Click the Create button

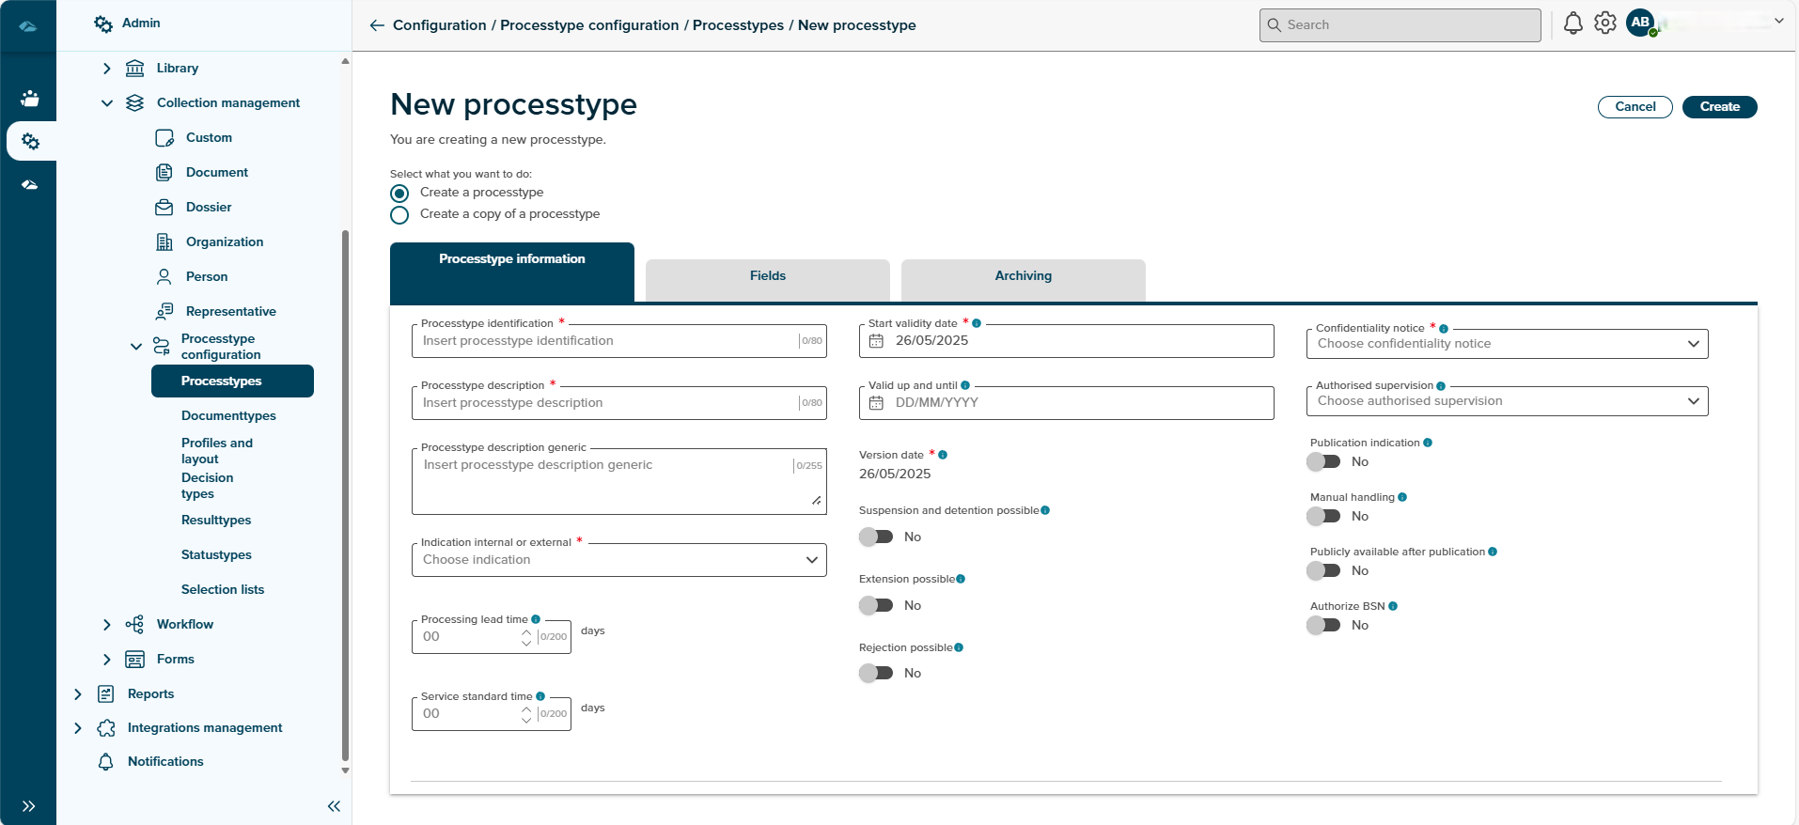click(x=1719, y=106)
